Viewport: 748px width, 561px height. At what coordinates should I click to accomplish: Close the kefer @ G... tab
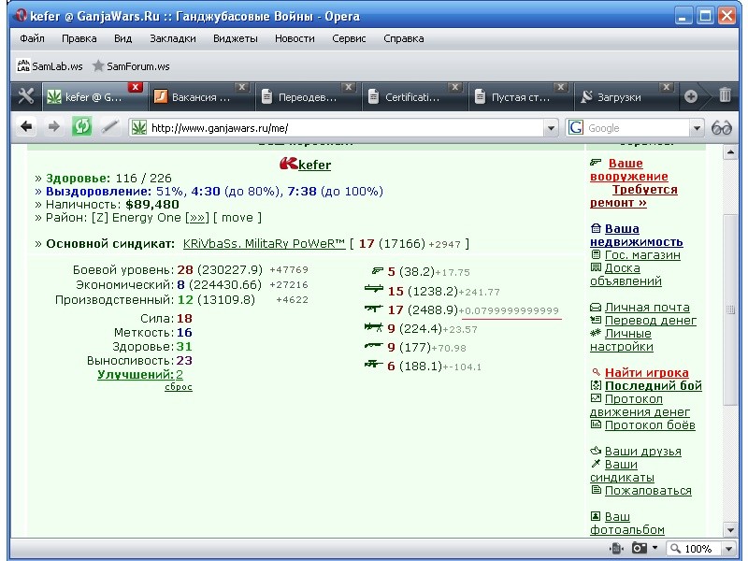coord(135,87)
